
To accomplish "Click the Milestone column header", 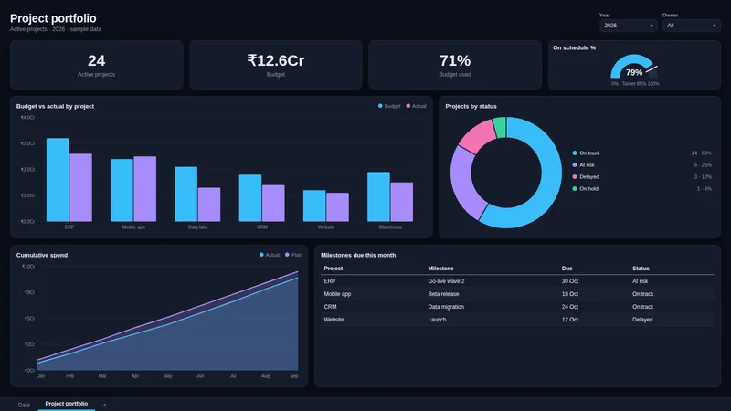I will 440,269.
